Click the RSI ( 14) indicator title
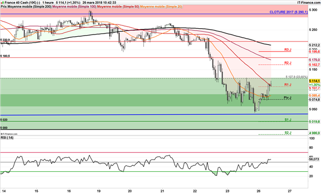Image resolution: width=321 pixels, height=193 pixels. [x=7, y=138]
